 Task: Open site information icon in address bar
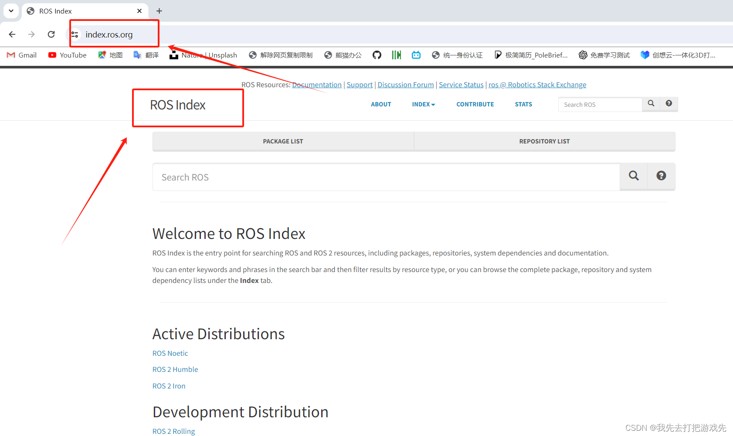(75, 34)
